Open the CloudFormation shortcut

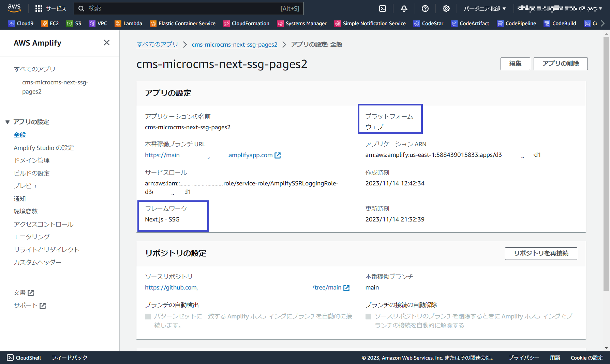pos(246,23)
